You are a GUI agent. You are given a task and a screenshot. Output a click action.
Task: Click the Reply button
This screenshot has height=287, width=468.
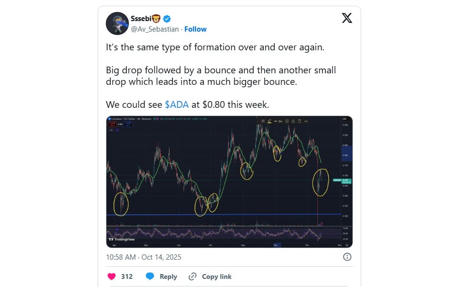point(161,276)
